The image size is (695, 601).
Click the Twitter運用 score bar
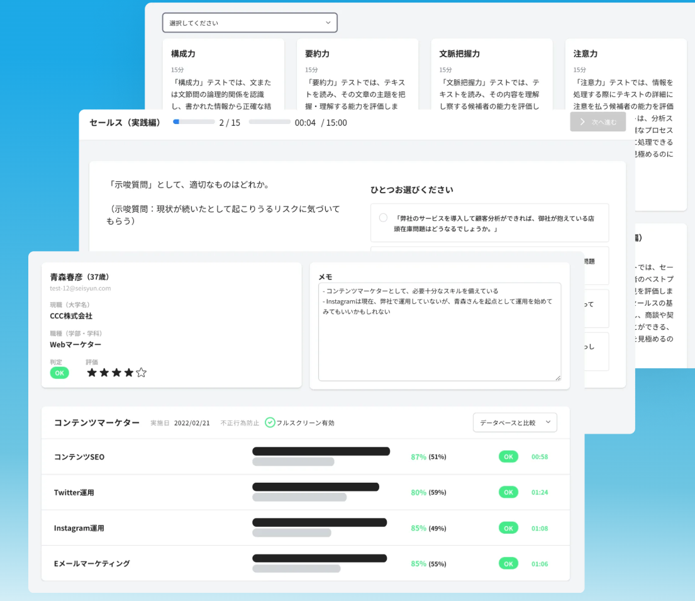[316, 487]
